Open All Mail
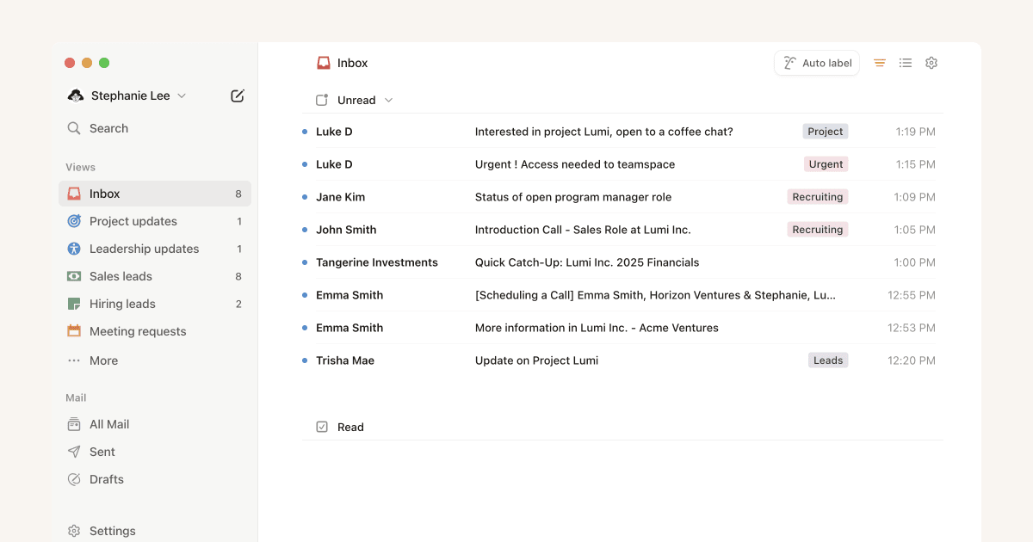The height and width of the screenshot is (542, 1033). point(107,424)
